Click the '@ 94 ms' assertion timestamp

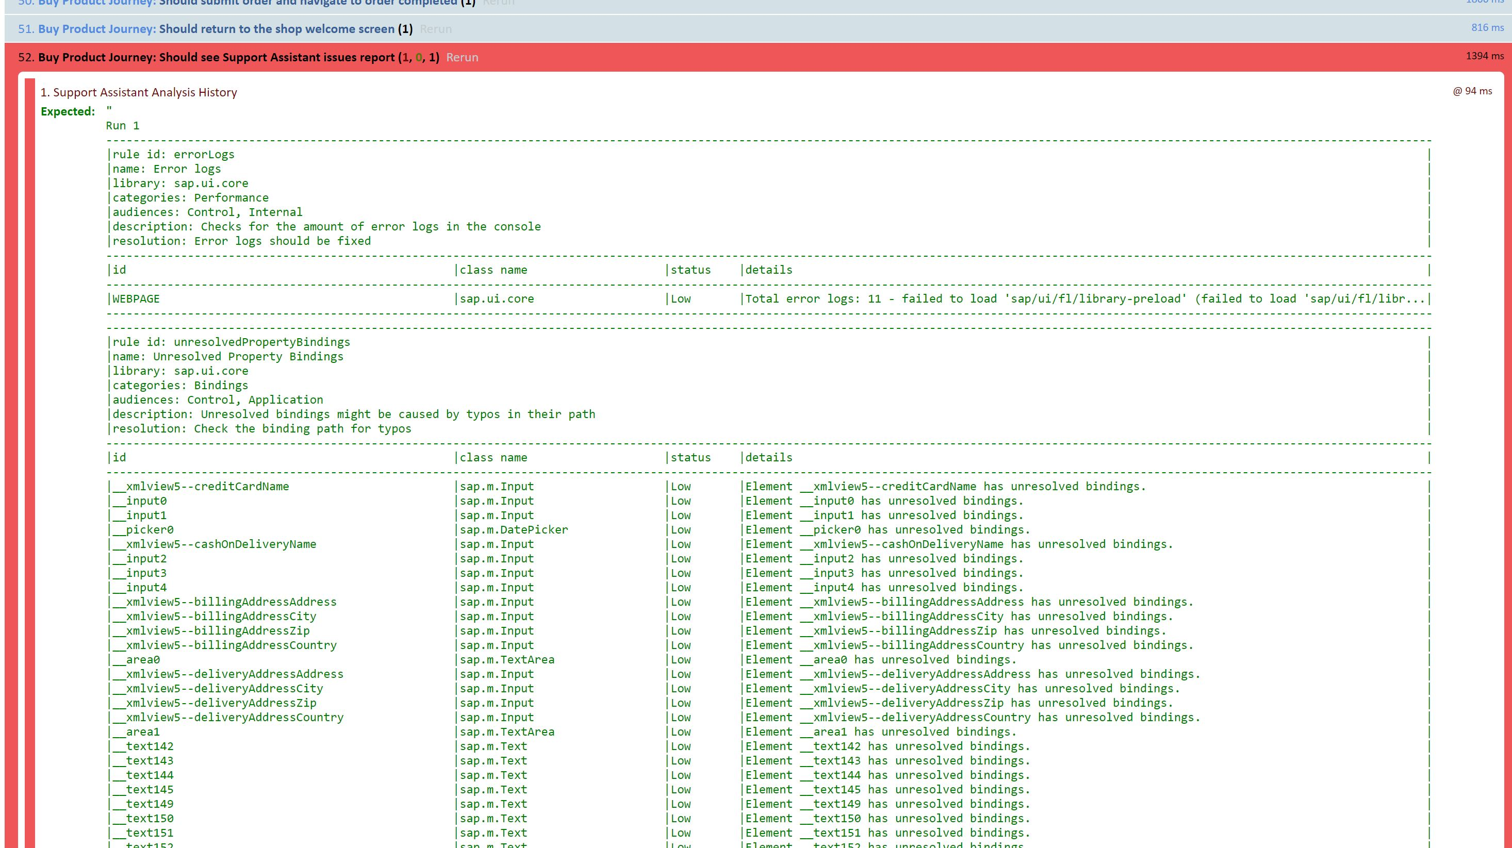coord(1473,91)
